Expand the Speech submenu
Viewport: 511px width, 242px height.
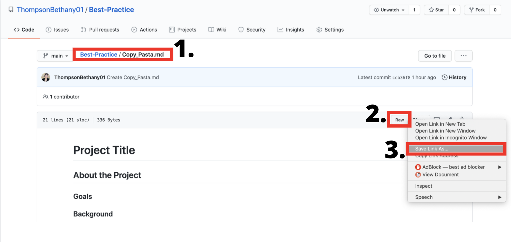457,197
